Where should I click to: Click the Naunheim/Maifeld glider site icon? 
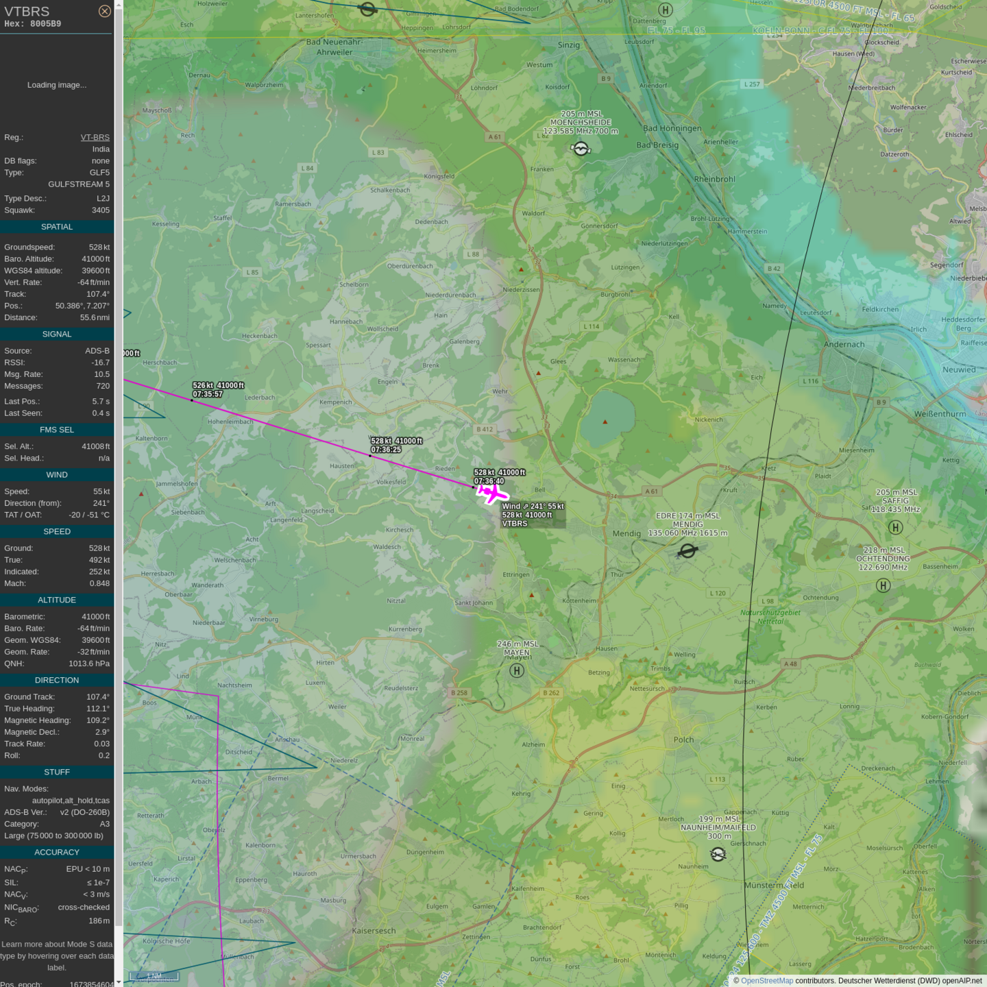(718, 854)
